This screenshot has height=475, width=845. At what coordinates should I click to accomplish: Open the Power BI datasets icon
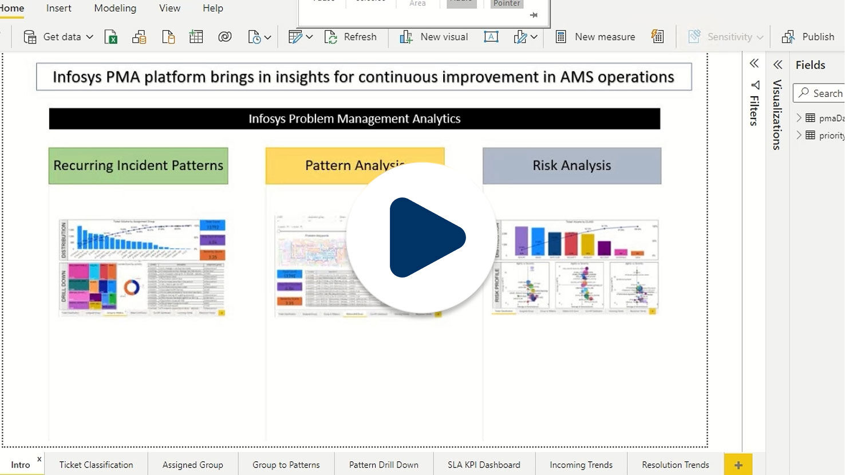[139, 37]
